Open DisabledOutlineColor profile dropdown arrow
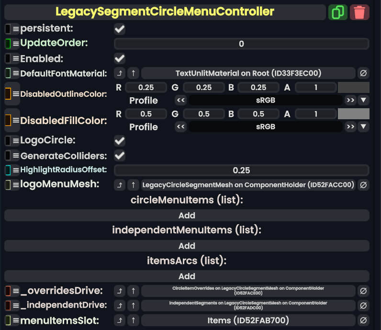The width and height of the screenshot is (381, 330). pos(363,100)
